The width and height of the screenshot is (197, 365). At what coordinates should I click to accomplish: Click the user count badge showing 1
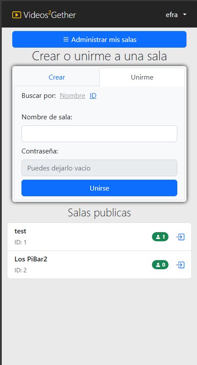160,237
